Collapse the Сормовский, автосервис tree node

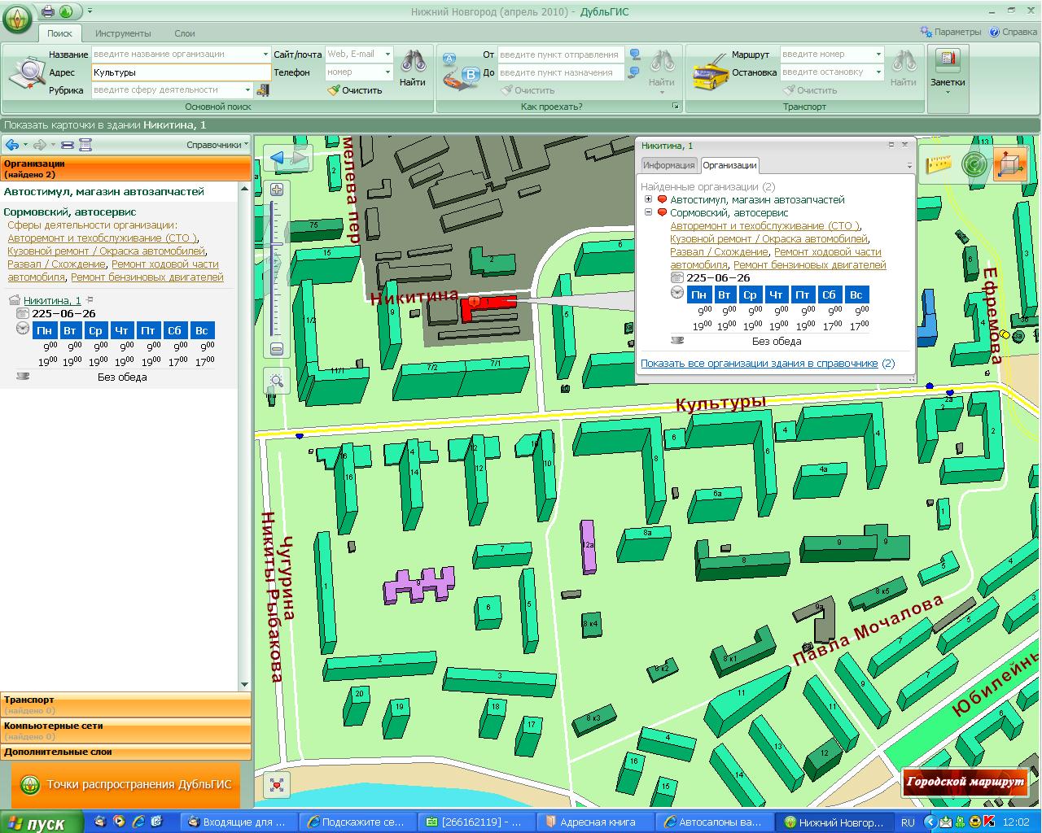648,212
